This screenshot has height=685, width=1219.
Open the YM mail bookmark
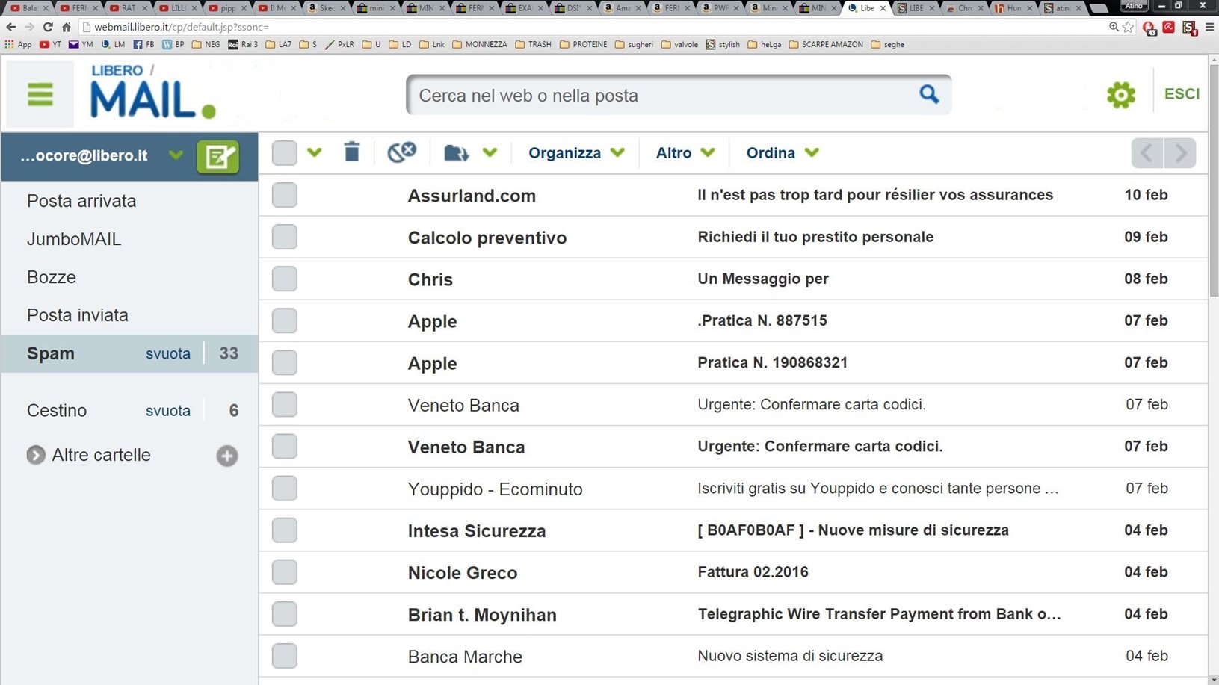81,44
